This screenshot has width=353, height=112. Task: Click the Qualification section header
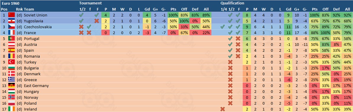tap(232, 3)
